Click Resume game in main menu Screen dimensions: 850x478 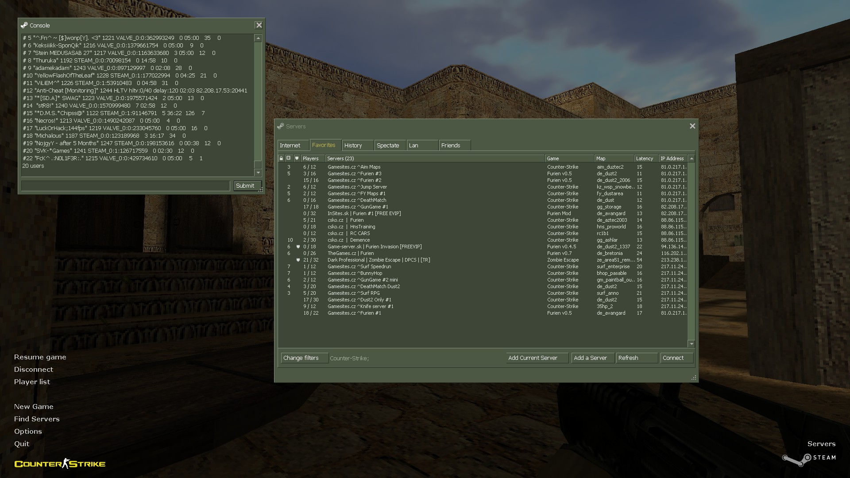[40, 357]
